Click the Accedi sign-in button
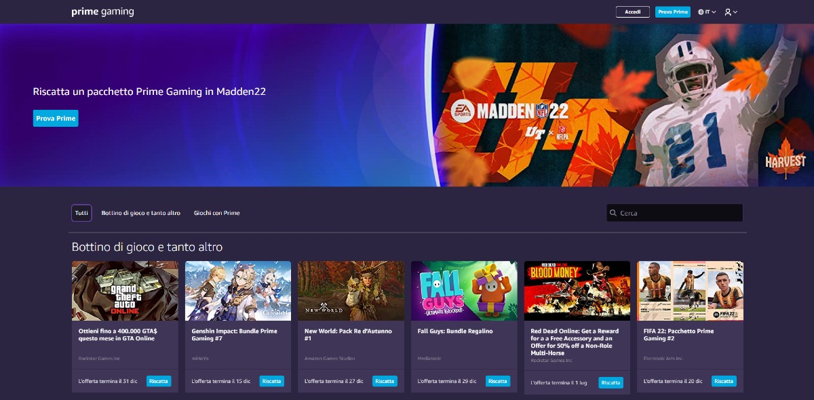This screenshot has width=814, height=400. (x=633, y=12)
